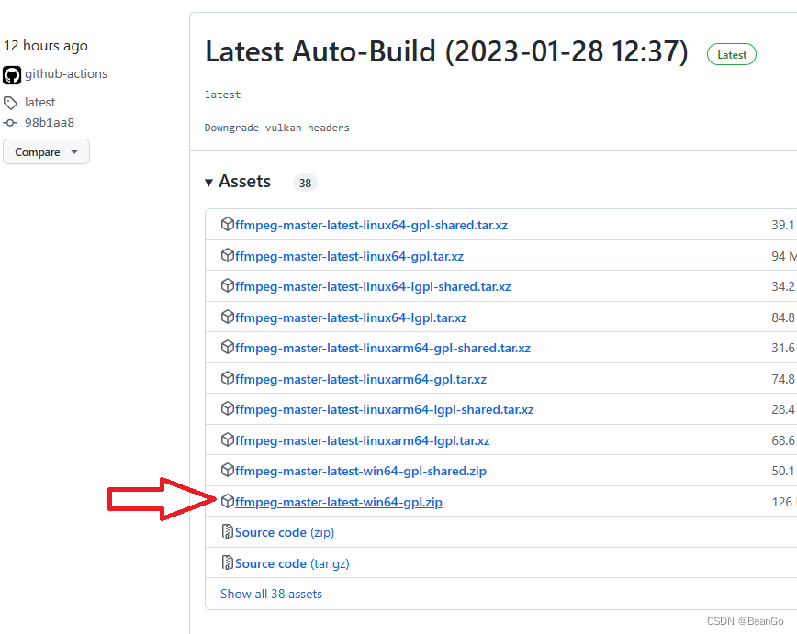The height and width of the screenshot is (634, 797).
Task: Download ffmpeg-master-latest-linuxarm64-gpl-shared.tar.xz
Action: pyautogui.click(x=383, y=348)
